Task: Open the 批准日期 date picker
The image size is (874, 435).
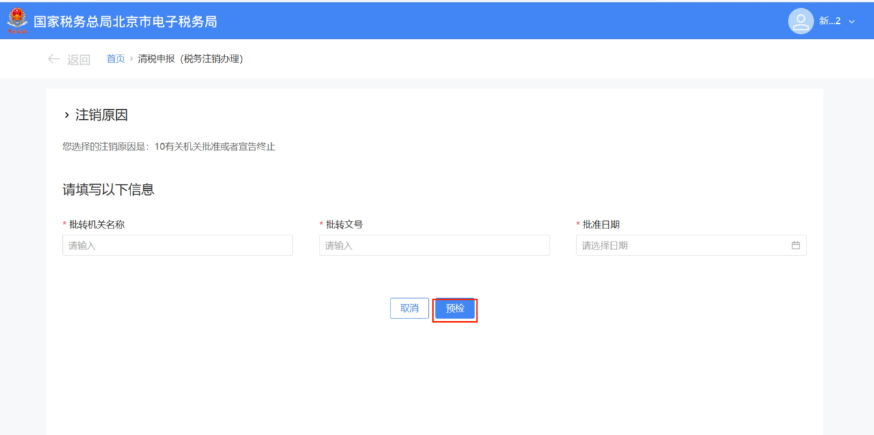Action: click(683, 245)
